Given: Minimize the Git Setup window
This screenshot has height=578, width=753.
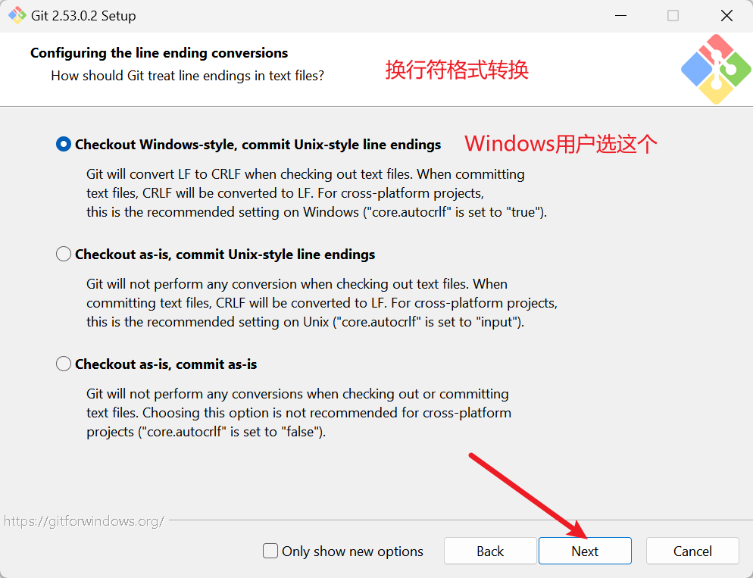Looking at the screenshot, I should click(620, 15).
